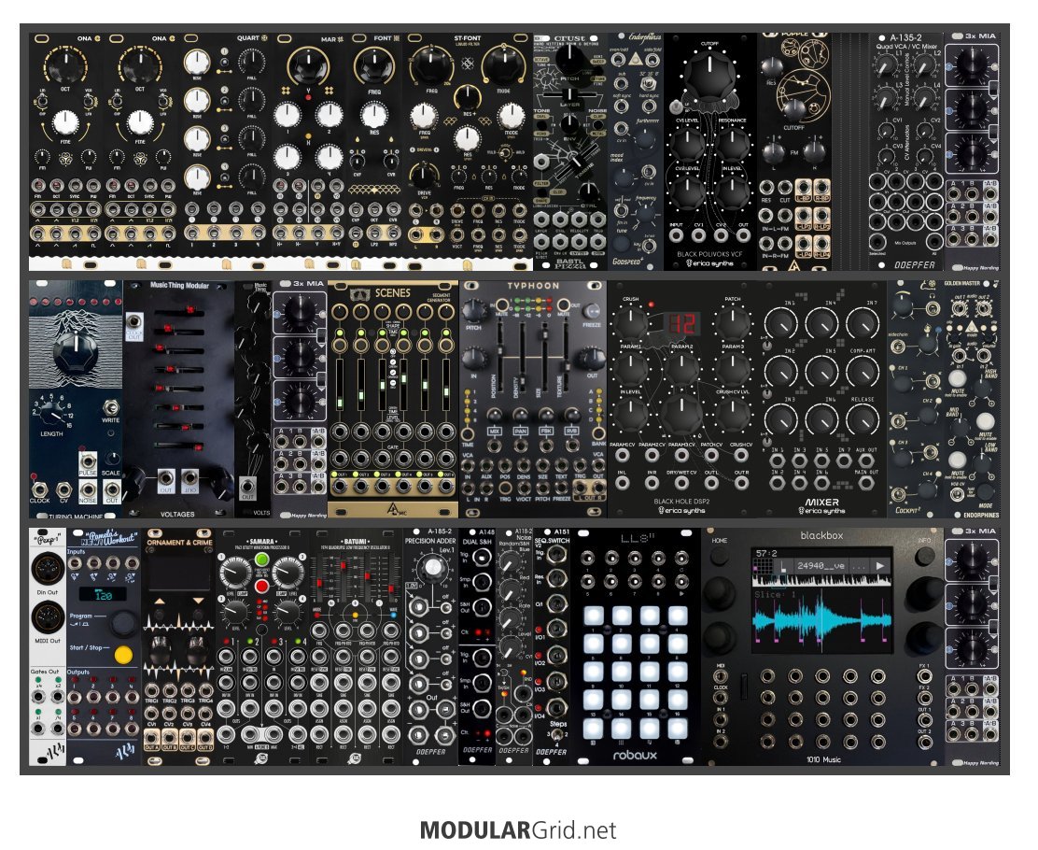The image size is (1038, 850).
Task: Click the blackbox CLOCK input jack
Action: point(721,698)
